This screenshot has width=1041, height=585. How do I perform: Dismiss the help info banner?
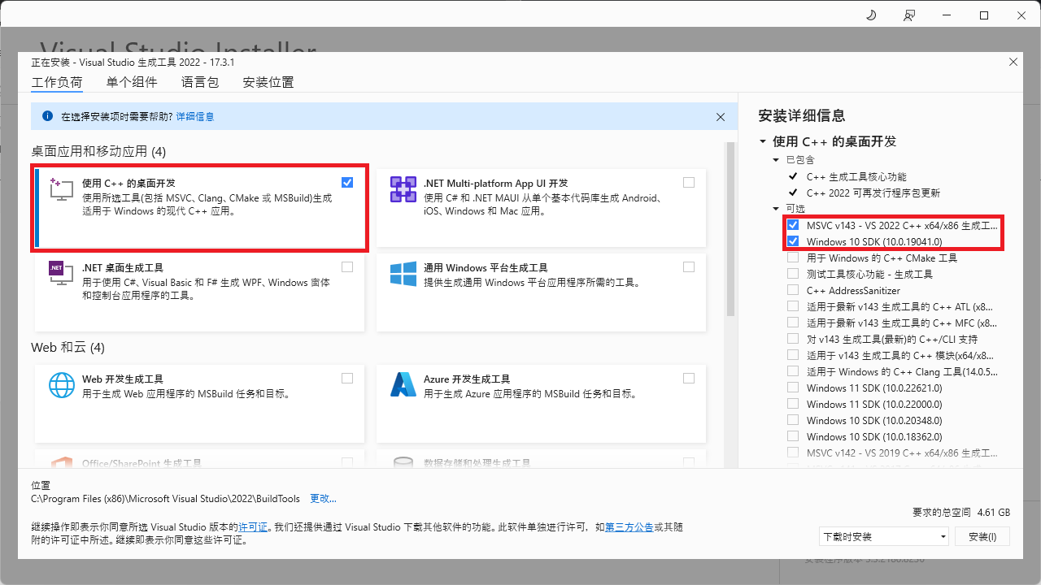pos(721,116)
